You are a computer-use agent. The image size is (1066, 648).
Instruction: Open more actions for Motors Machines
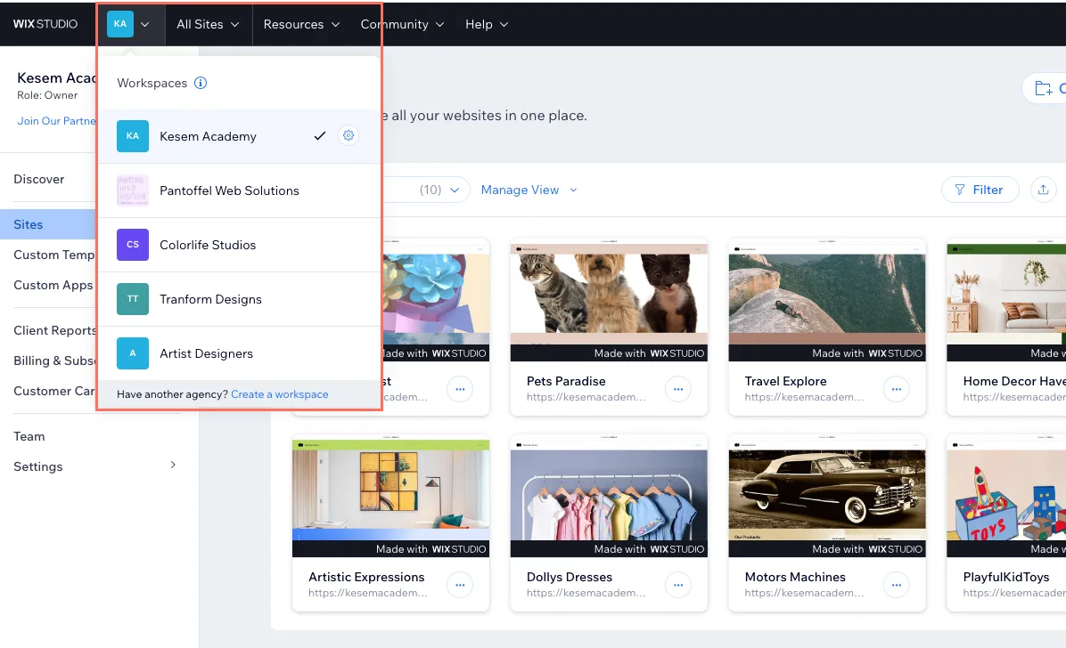896,585
